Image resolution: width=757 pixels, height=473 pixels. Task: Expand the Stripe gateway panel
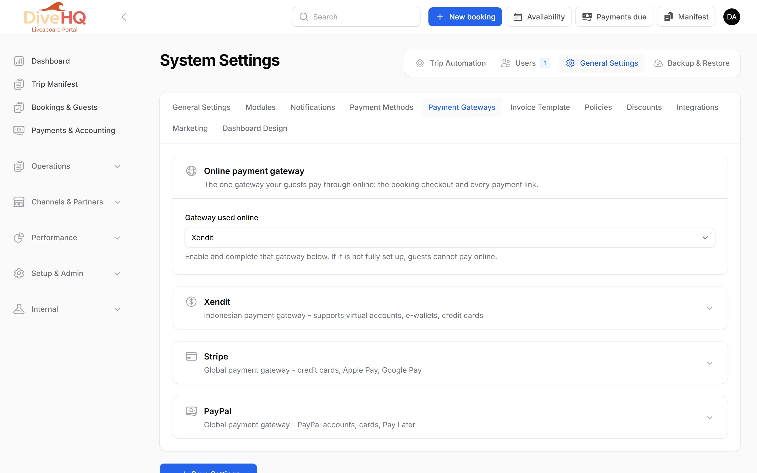709,363
